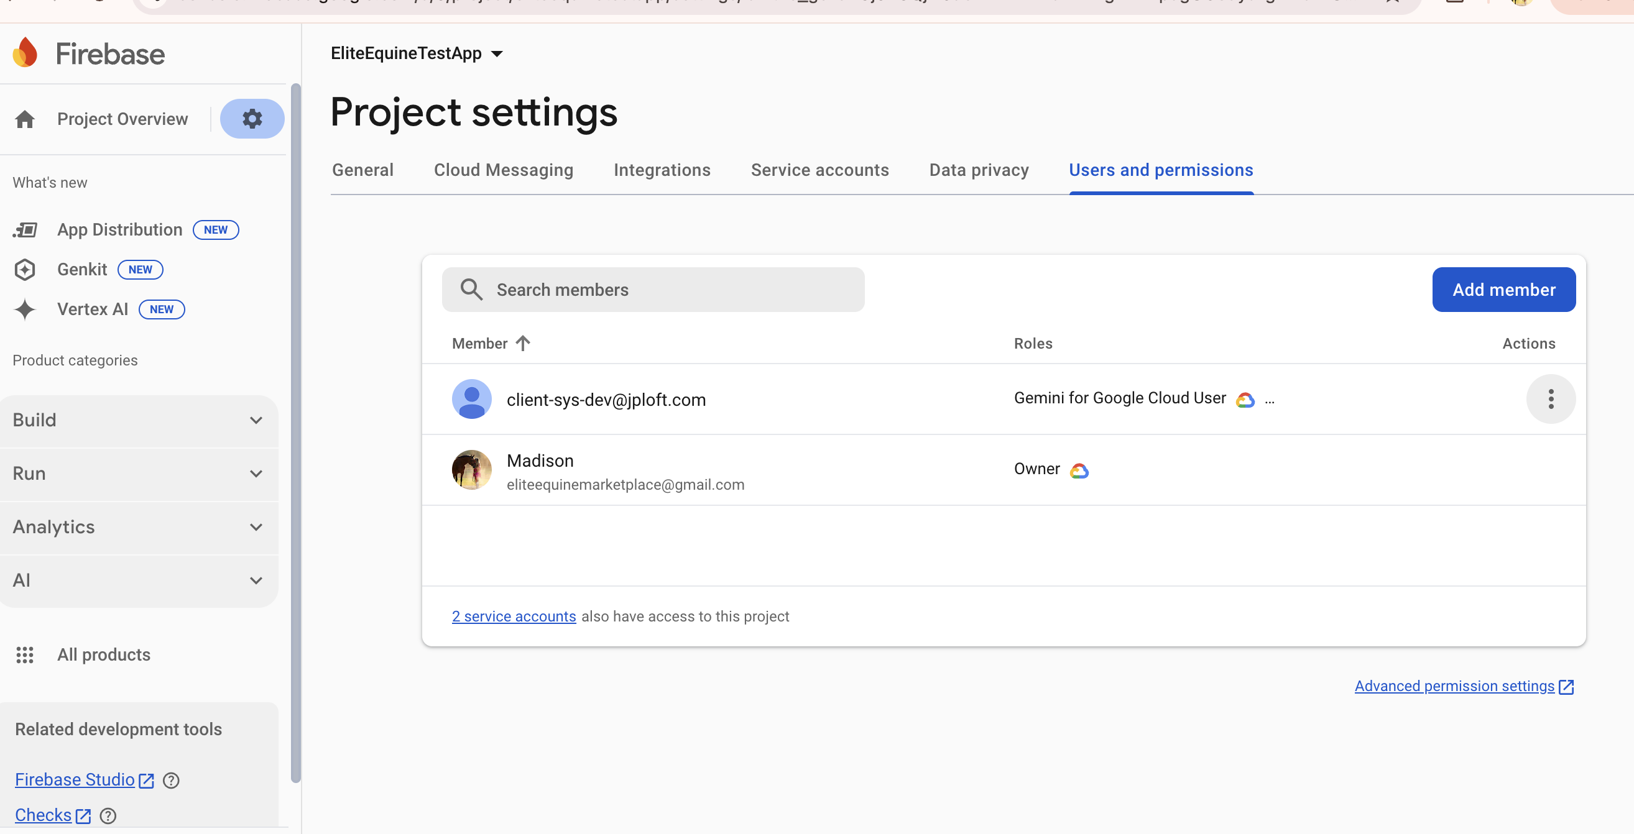Click NEW badge beside Genkit

(x=140, y=270)
